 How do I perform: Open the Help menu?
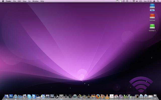click(42, 1)
